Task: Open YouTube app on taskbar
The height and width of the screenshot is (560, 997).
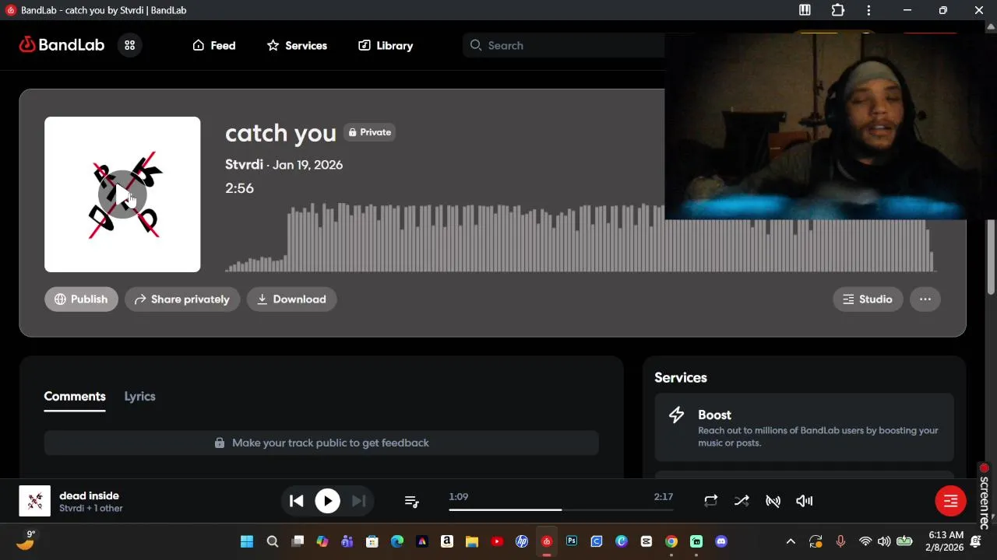Action: (497, 541)
